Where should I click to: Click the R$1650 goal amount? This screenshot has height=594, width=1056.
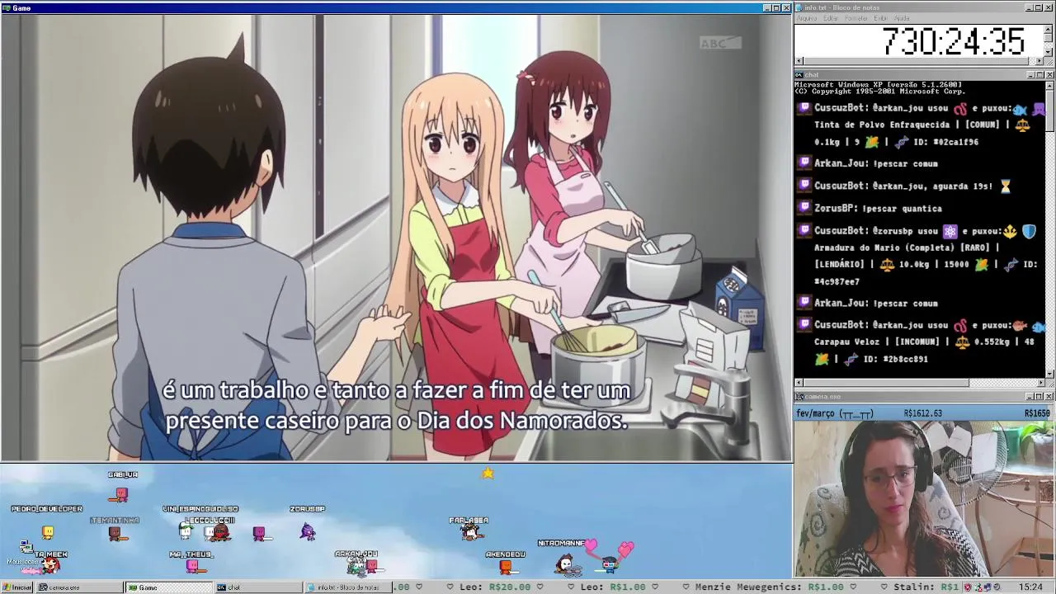(1037, 413)
